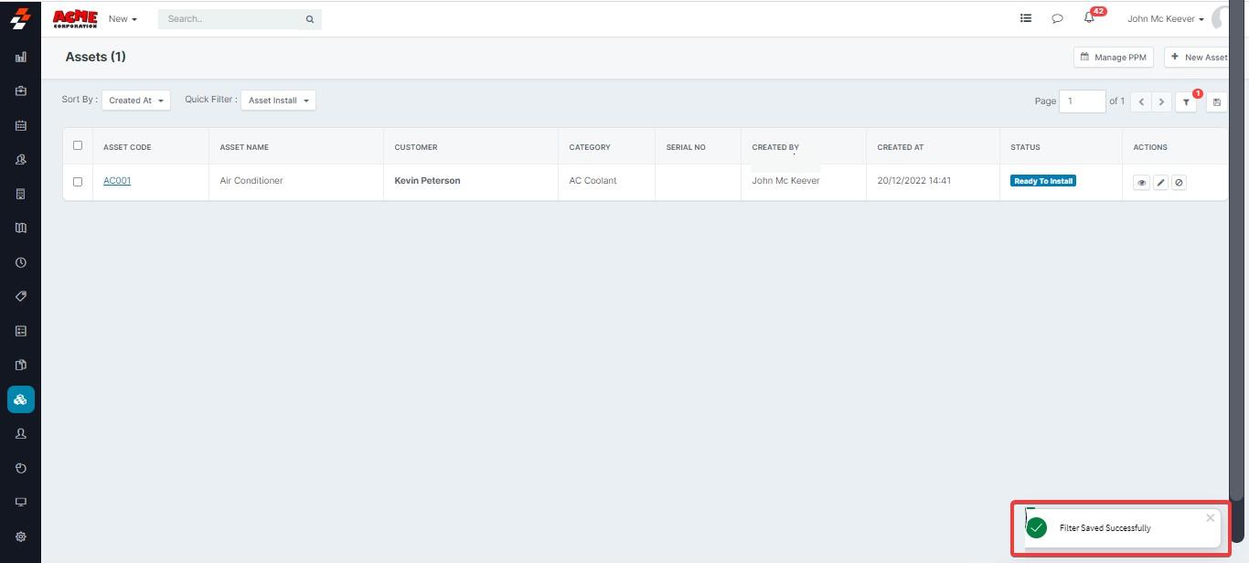Click the SERIAL NO column header
The height and width of the screenshot is (563, 1249).
pos(686,147)
